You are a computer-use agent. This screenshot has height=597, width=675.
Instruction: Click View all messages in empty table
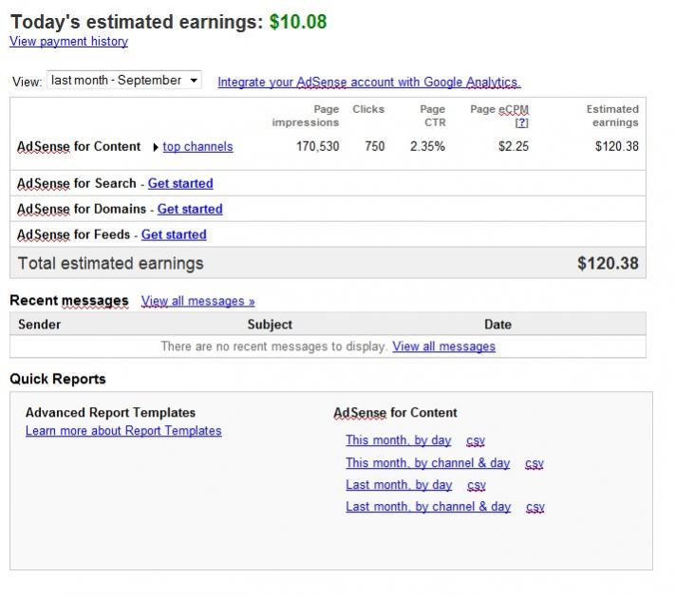pos(443,346)
